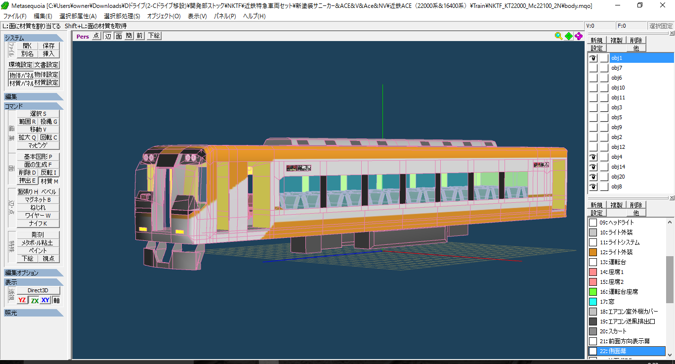Expand the 照光 panel header
The width and height of the screenshot is (675, 364).
click(34, 313)
